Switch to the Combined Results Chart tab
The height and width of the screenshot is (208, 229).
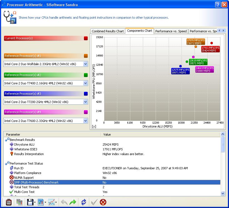tap(108, 31)
